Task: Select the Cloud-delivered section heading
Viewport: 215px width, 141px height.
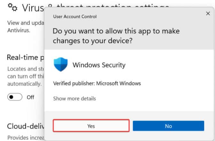Action: (x=25, y=126)
